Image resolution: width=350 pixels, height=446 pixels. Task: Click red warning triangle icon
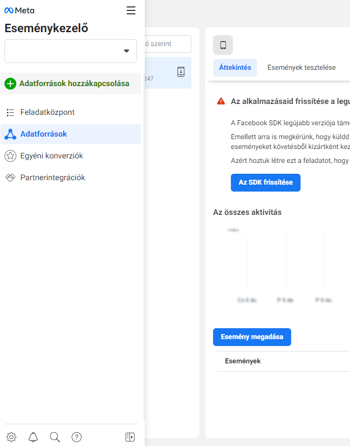[x=221, y=101]
